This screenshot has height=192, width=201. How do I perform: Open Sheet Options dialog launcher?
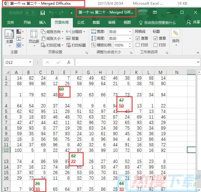click(167, 53)
